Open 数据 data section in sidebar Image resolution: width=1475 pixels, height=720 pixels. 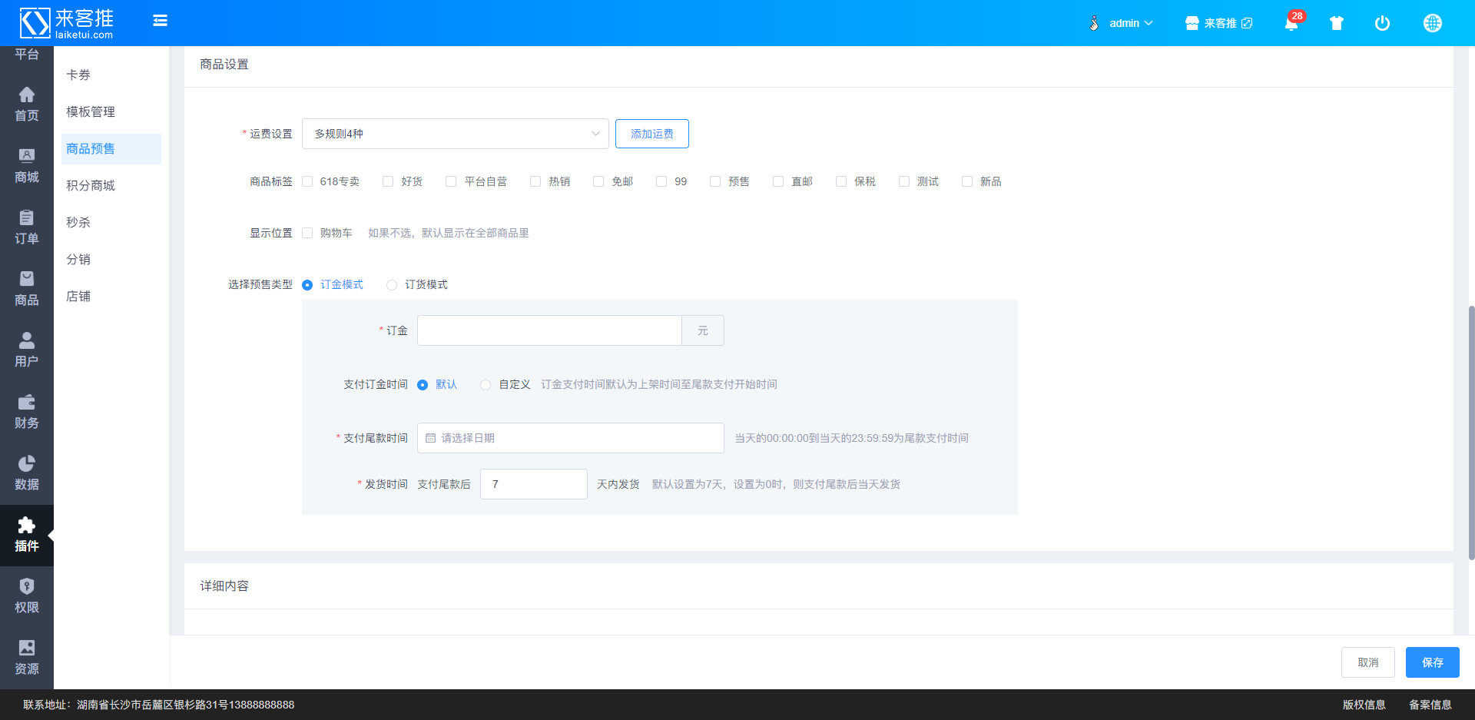pyautogui.click(x=27, y=473)
